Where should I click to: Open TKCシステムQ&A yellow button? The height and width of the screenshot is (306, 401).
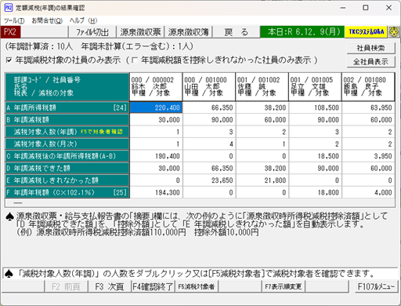pyautogui.click(x=367, y=32)
